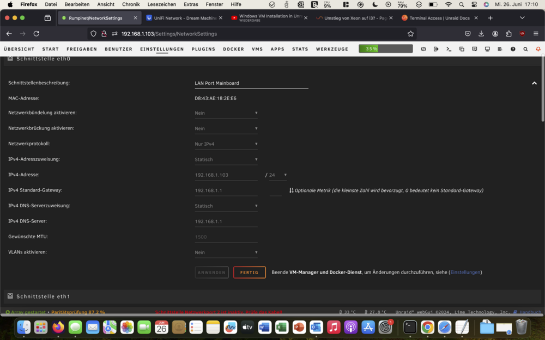Open the Firefox downloads arrow icon
Viewport: 545px width, 340px height.
point(481,34)
